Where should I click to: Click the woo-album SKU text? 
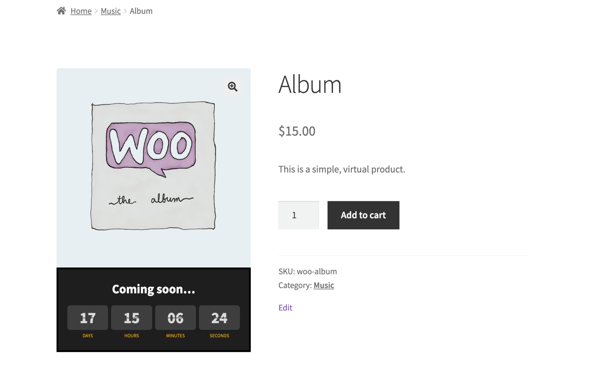pos(317,271)
